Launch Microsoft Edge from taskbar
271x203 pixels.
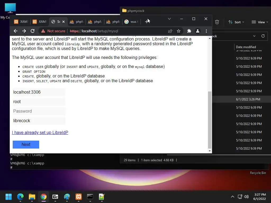coord(20,197)
